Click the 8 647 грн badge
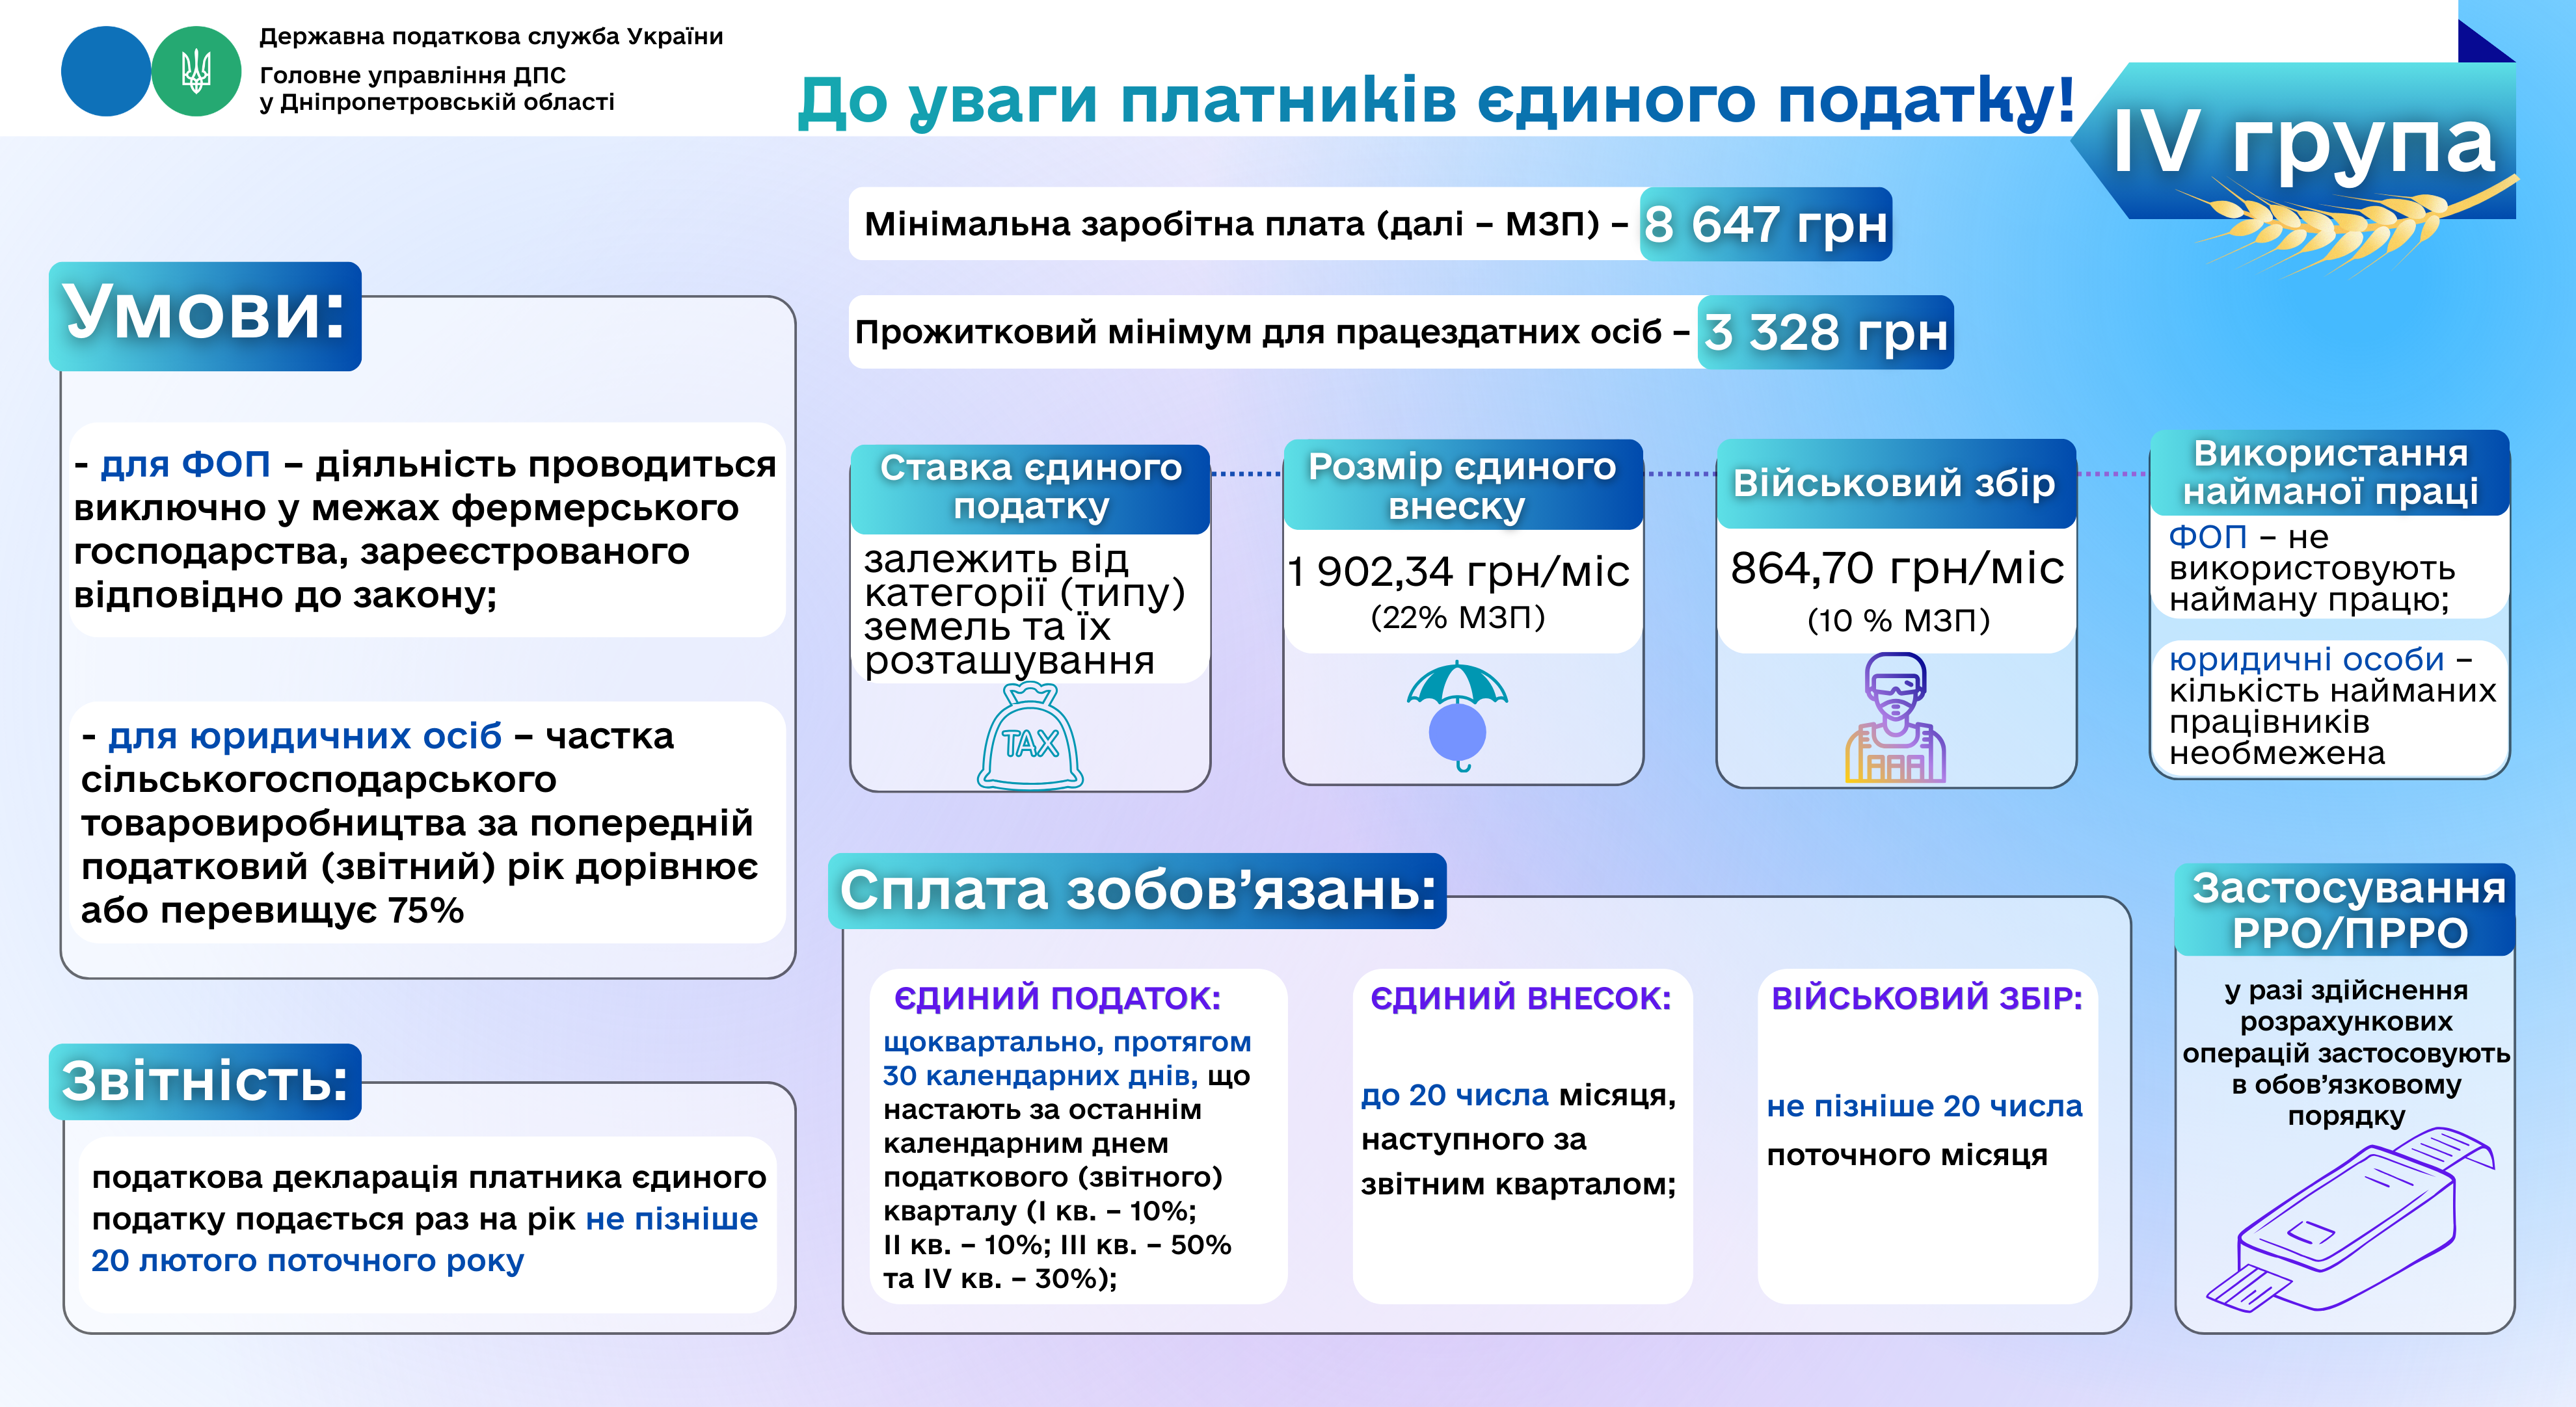 tap(1766, 224)
